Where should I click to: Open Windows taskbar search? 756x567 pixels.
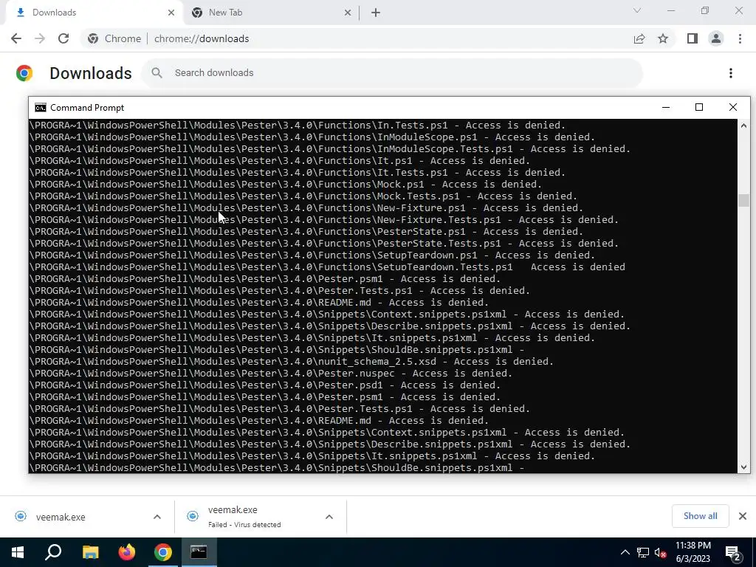point(53,552)
